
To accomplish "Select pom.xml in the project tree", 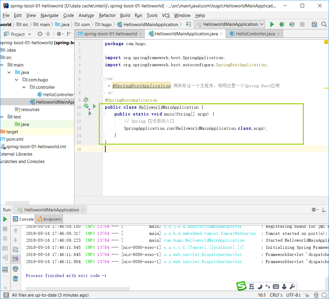I will (x=15, y=139).
